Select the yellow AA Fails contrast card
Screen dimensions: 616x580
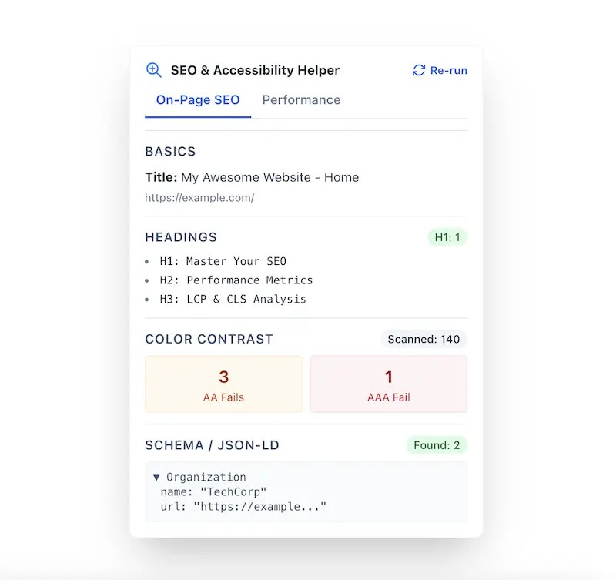pos(223,384)
